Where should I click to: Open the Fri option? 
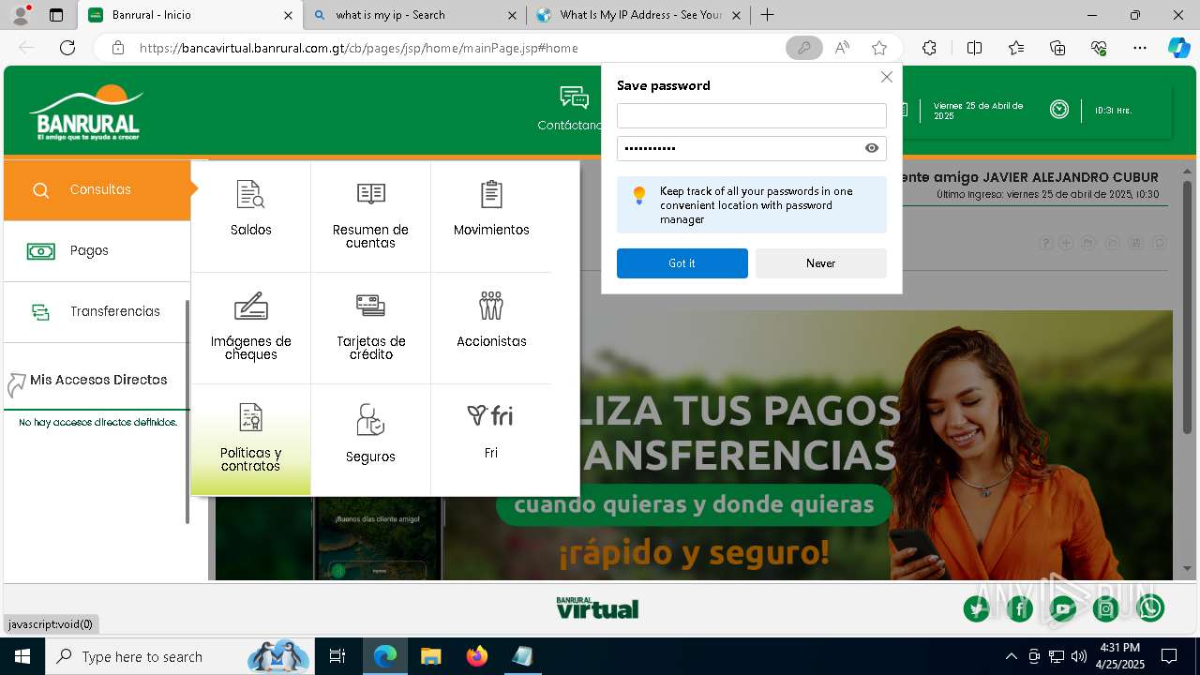491,431
